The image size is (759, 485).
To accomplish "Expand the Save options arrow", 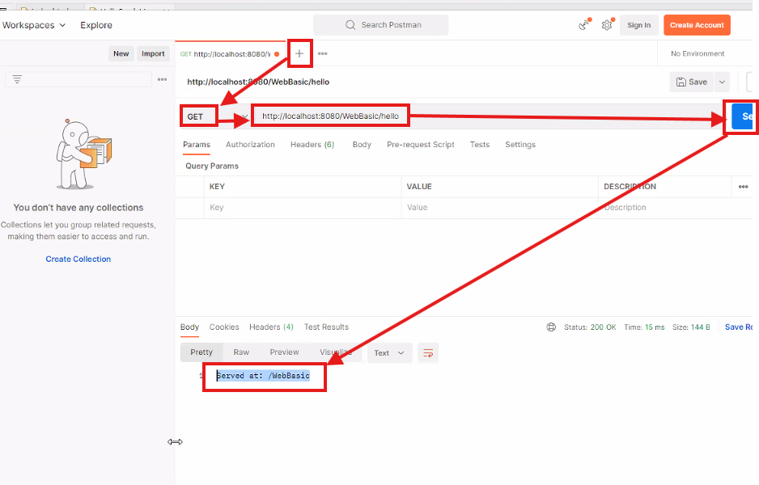I will click(x=722, y=82).
